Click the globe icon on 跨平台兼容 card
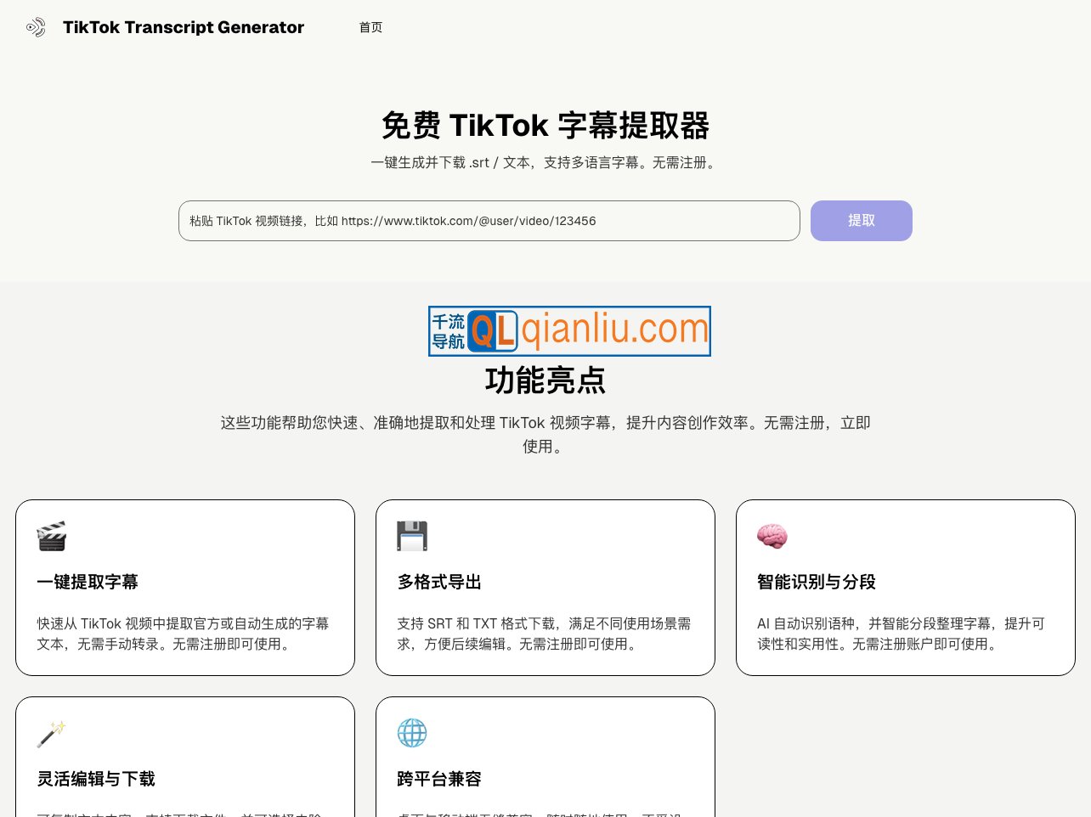The width and height of the screenshot is (1091, 817). 412,733
